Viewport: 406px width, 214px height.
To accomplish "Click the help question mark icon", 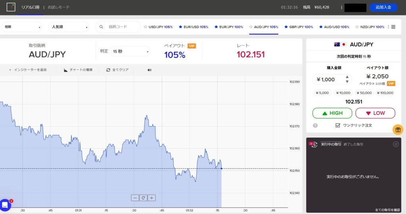I will pyautogui.click(x=315, y=125).
